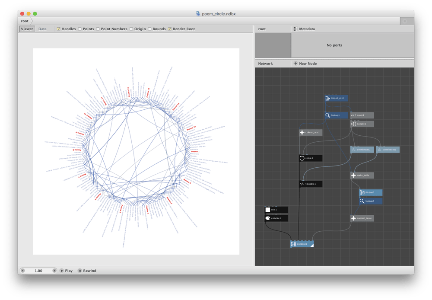Screen dimensions: 432x300
Task: Rewind the animation to the start
Action: point(87,271)
